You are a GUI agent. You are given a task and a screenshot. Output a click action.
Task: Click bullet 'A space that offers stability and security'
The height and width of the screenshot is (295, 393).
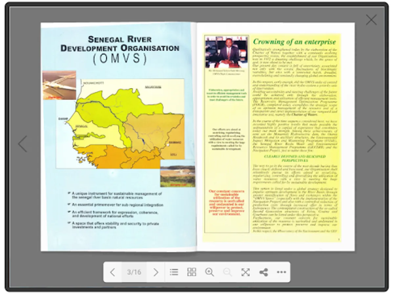point(113,225)
